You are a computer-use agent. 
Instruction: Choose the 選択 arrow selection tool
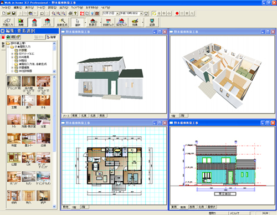click(x=78, y=22)
